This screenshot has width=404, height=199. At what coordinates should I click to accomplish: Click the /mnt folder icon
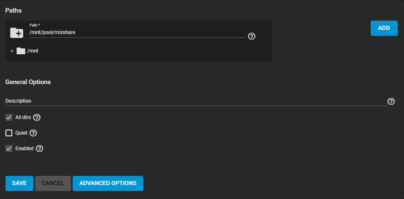(21, 51)
